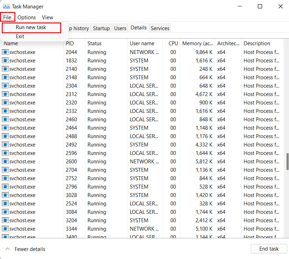Sort by Memory column header

(197, 43)
